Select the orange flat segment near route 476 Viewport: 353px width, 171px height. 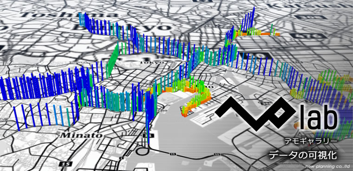coord(270,34)
